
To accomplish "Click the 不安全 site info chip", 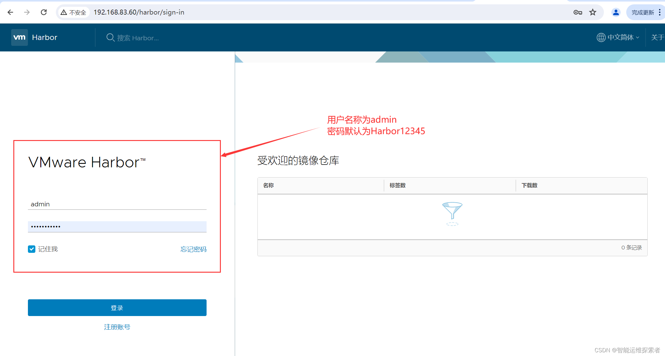I will click(x=74, y=12).
